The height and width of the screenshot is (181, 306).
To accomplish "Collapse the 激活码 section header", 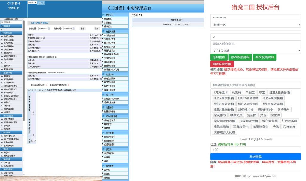I will click(115, 150).
